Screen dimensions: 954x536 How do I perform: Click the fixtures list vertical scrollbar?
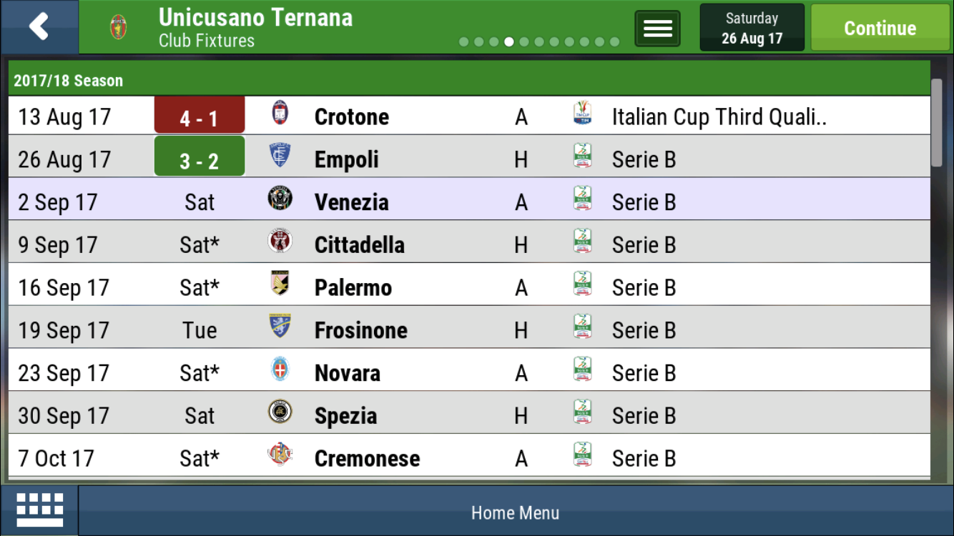pos(937,123)
